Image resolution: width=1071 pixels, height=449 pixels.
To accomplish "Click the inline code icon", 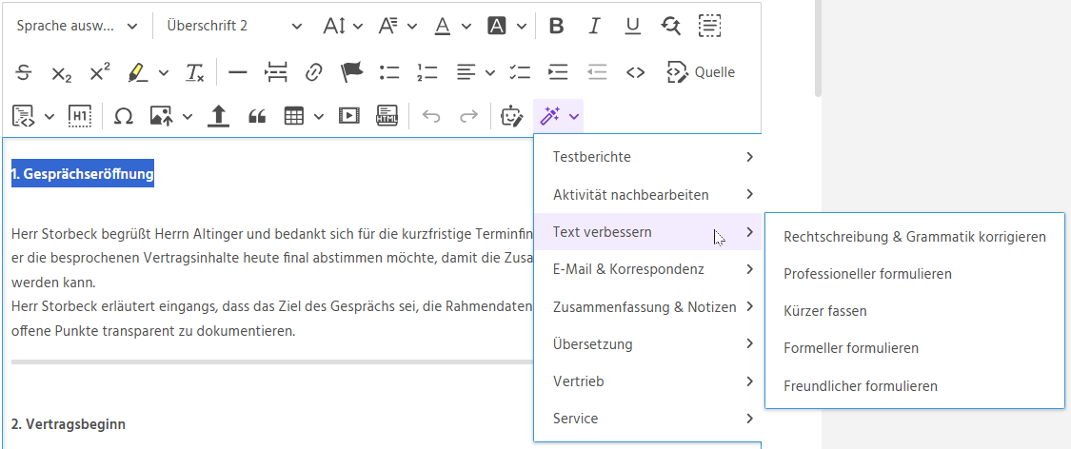I will [635, 72].
